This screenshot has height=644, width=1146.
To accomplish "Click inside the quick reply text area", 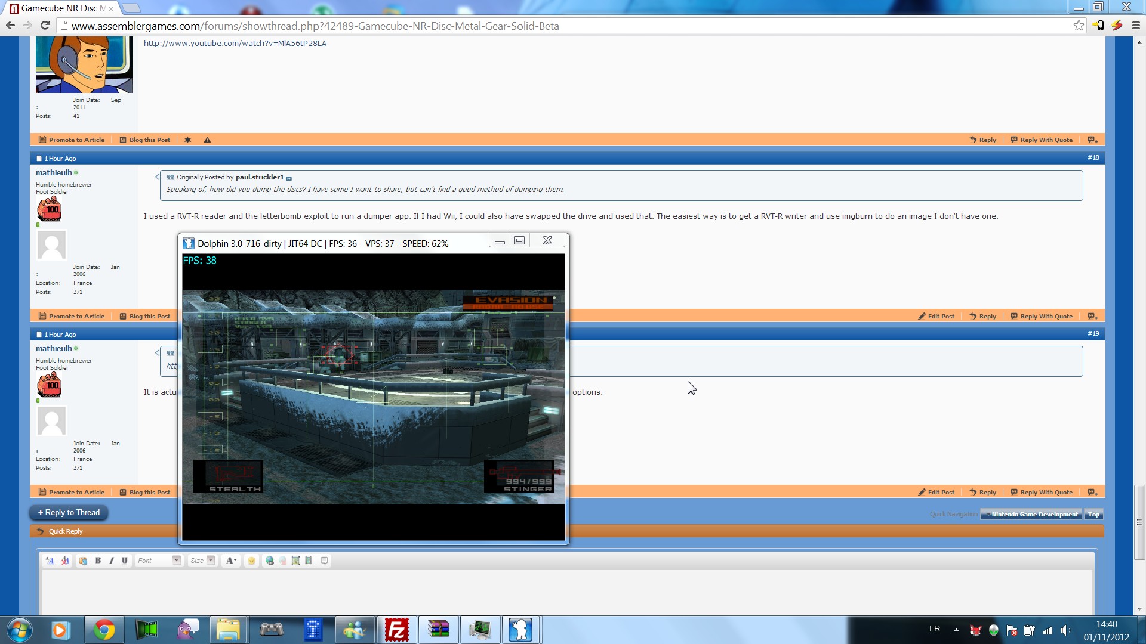I will click(566, 592).
